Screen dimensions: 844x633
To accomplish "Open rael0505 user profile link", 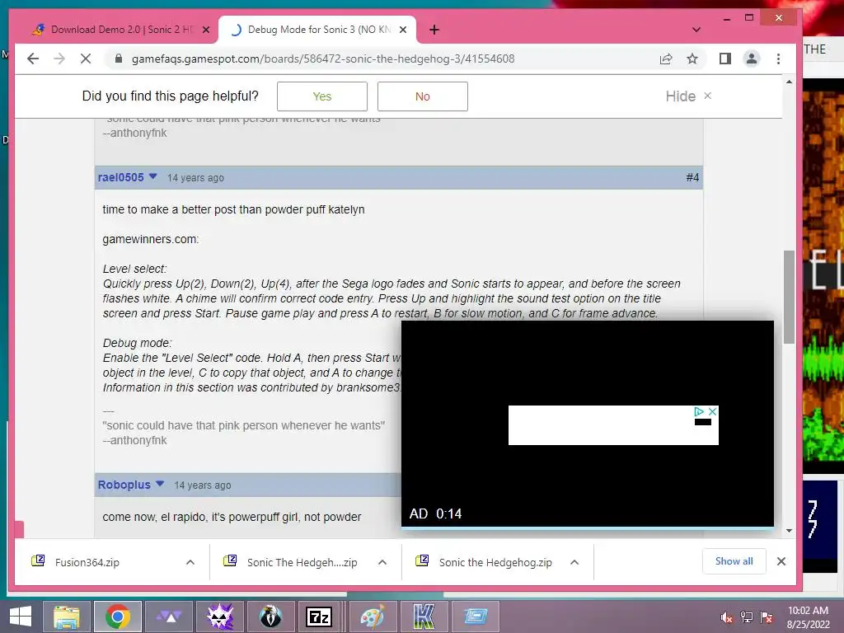I will tap(120, 178).
